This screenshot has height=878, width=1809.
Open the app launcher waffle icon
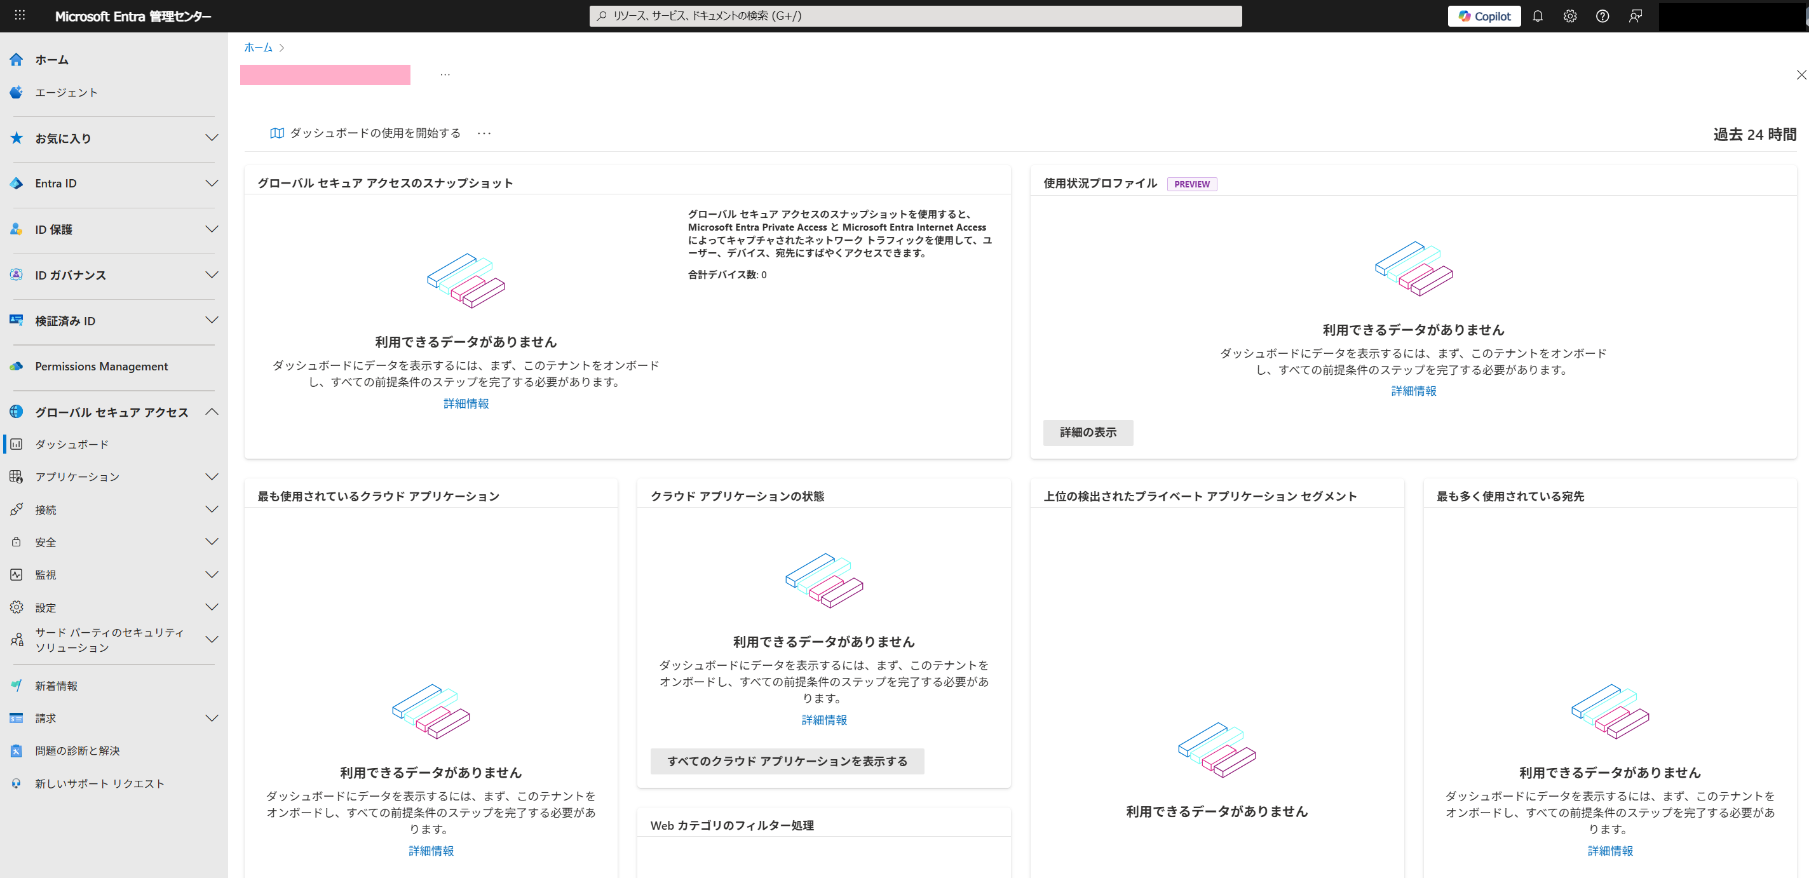(x=20, y=15)
